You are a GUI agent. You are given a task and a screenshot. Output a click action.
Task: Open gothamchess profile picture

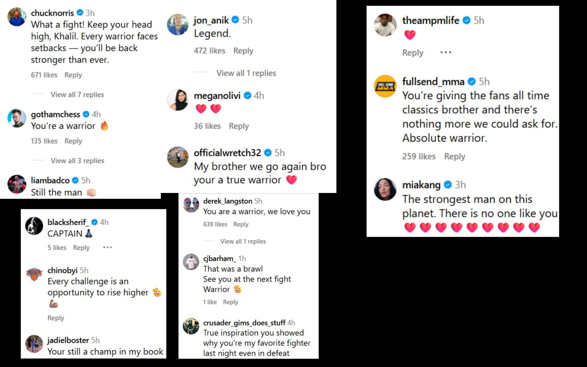(17, 118)
